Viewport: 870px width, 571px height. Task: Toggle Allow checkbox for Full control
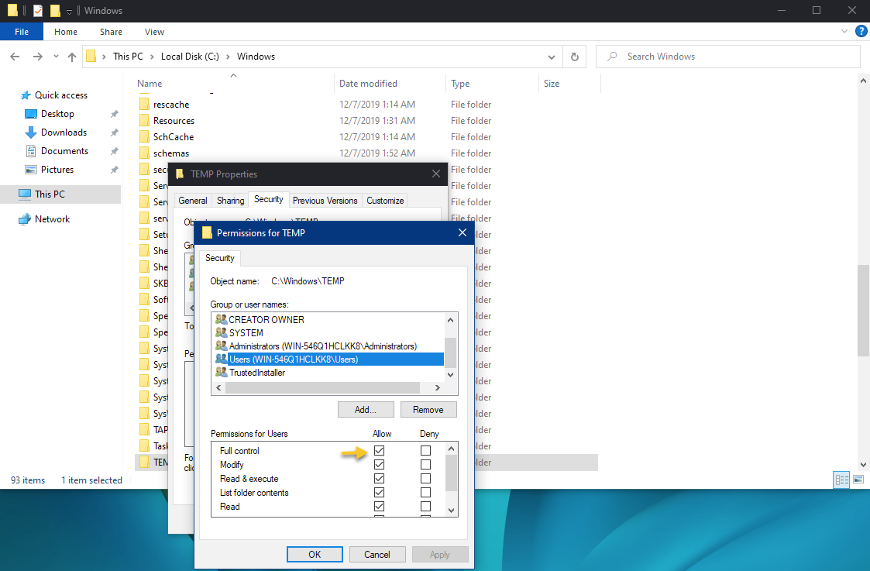point(380,451)
